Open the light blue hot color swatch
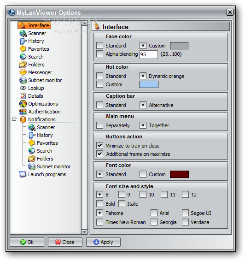 pyautogui.click(x=149, y=84)
